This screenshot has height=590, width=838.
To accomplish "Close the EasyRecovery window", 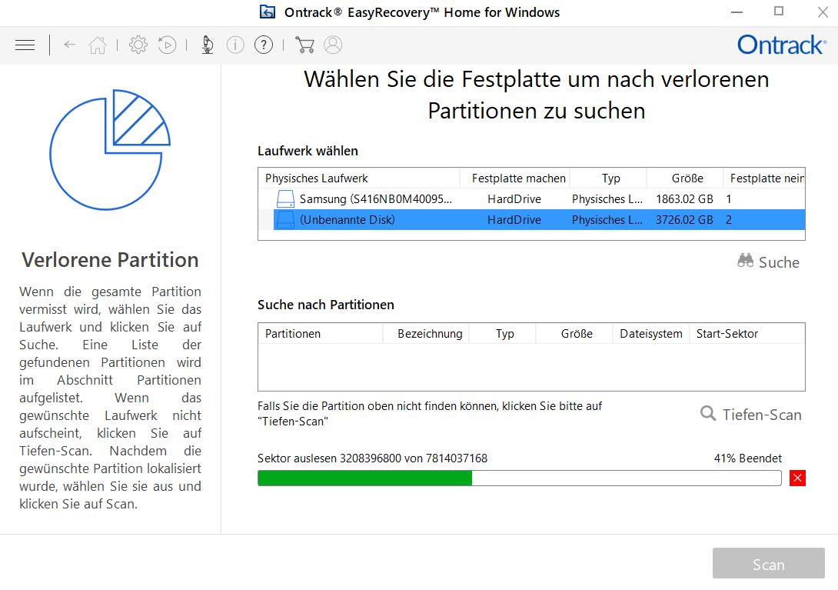I will [x=823, y=12].
